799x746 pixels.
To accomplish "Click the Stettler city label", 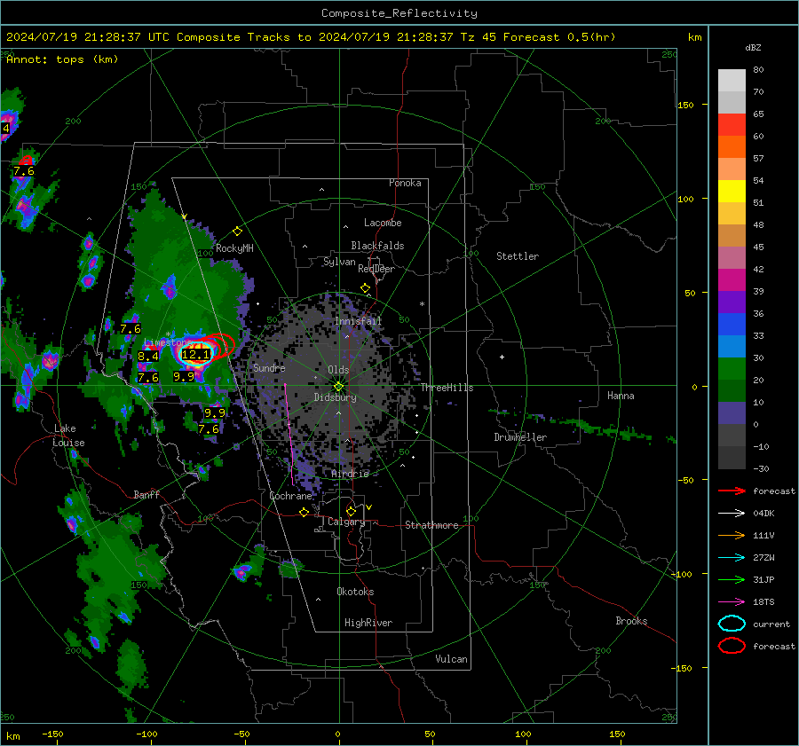I will pos(518,256).
